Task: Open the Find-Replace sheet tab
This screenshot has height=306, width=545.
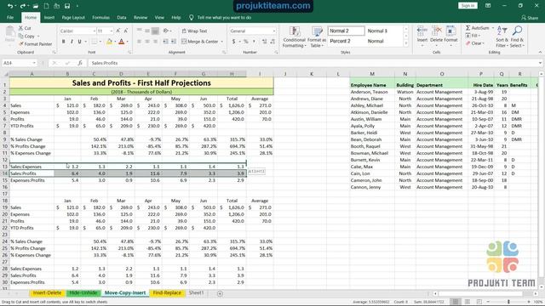Action: tap(167, 292)
